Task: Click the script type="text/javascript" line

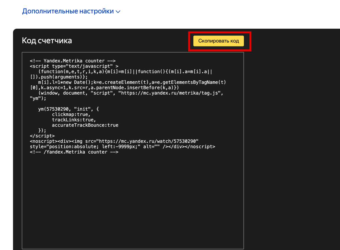Action: pyautogui.click(x=74, y=66)
